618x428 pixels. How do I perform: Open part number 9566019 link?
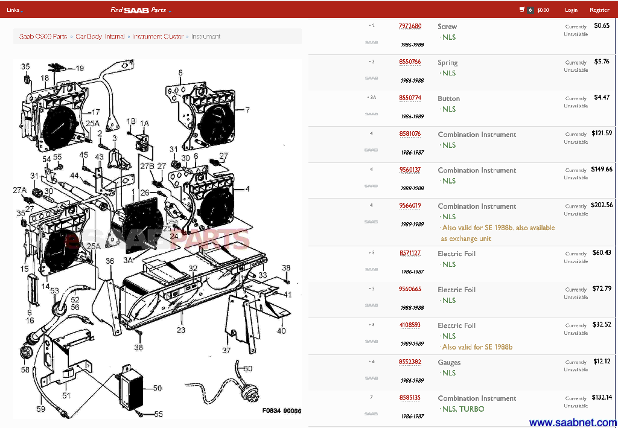(x=410, y=206)
